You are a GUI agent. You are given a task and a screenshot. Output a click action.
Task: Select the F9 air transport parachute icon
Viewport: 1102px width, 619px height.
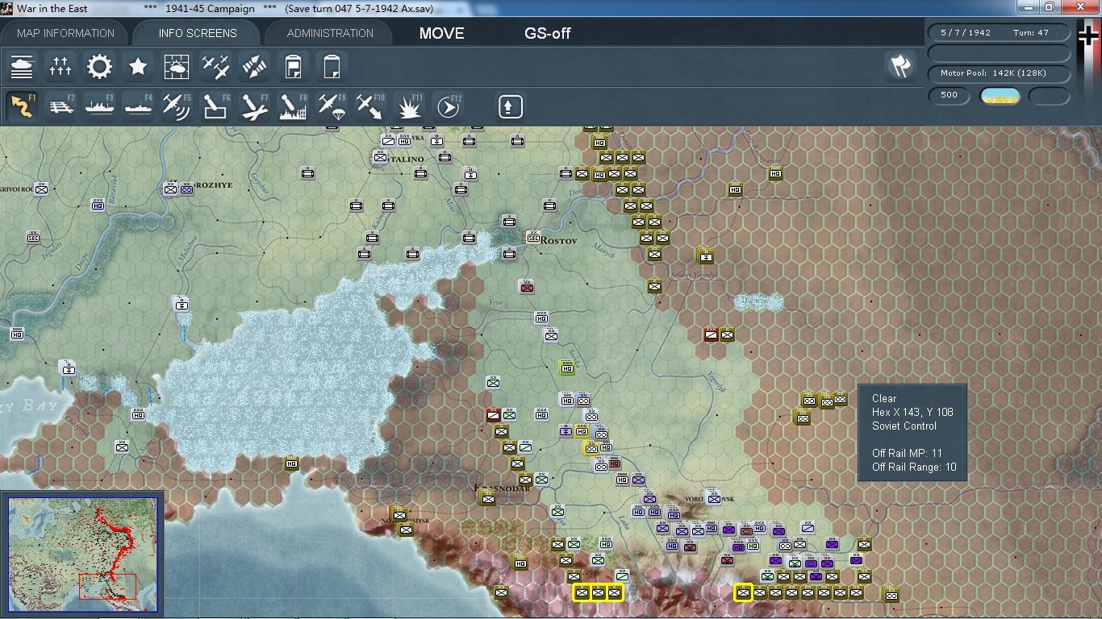coord(332,106)
